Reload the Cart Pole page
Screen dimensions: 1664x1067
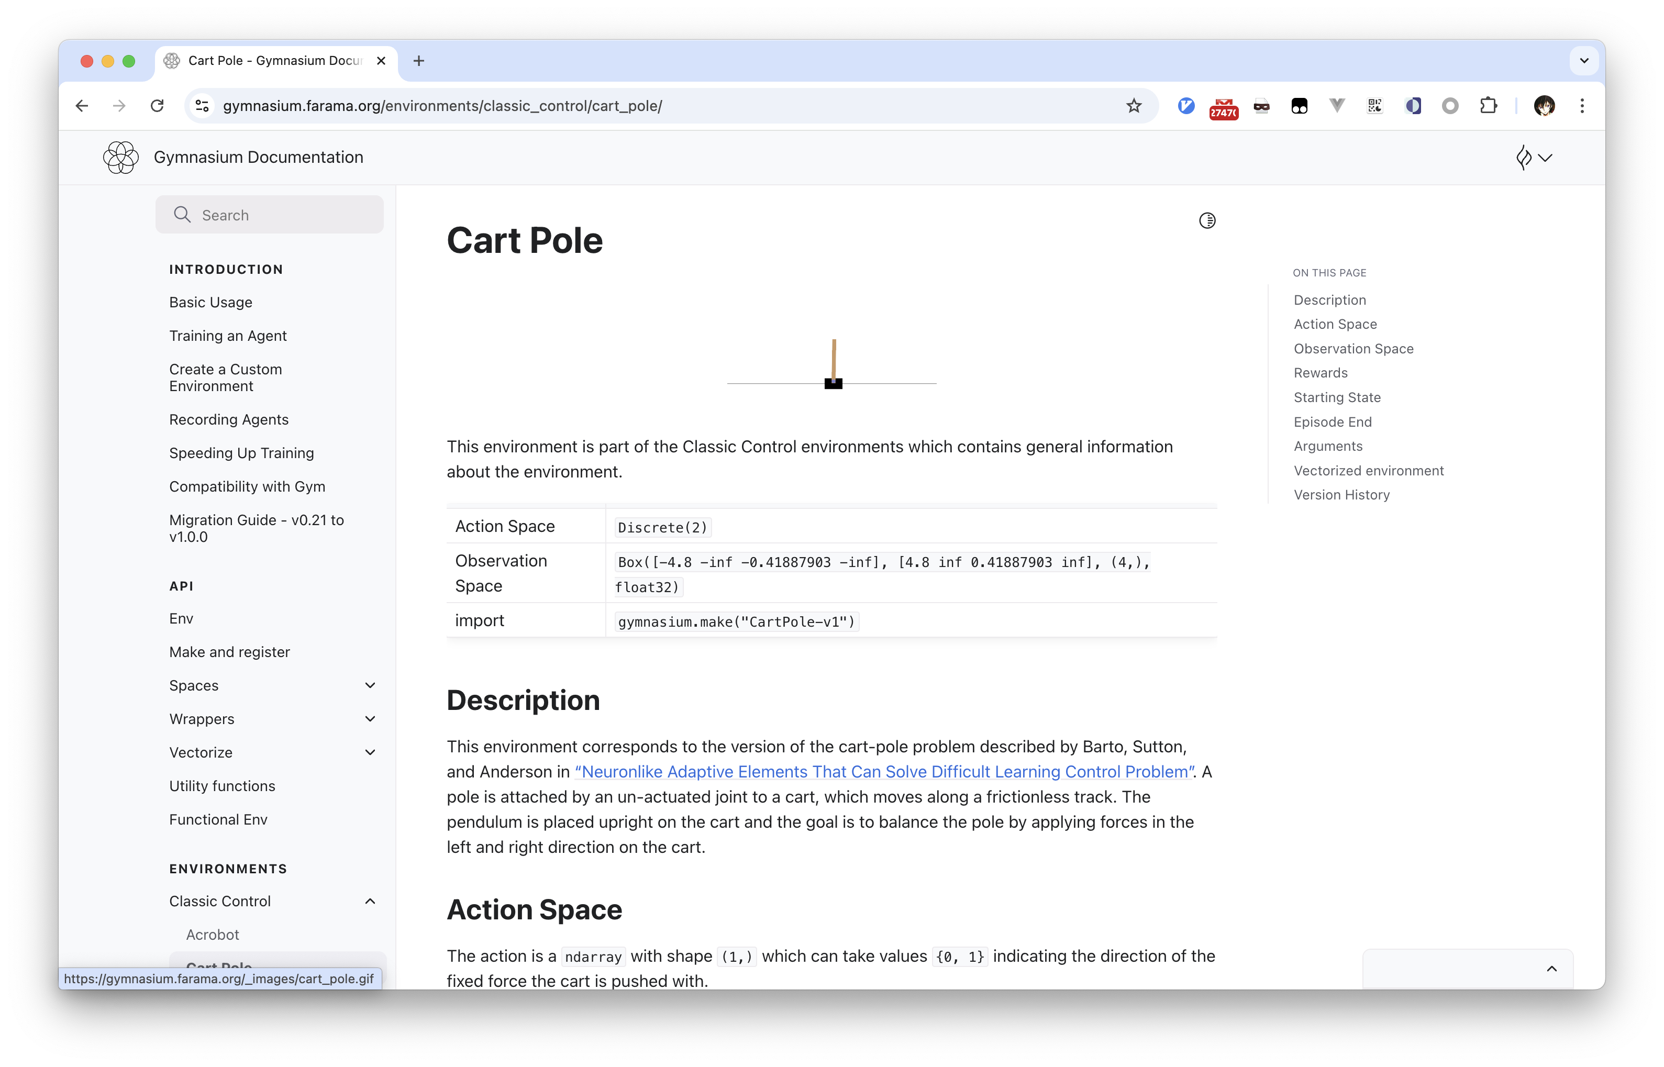pyautogui.click(x=157, y=105)
